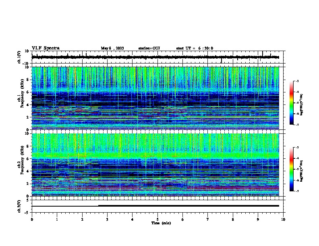Viewport: 319px width, 246px height.
Task: Click the "-3" tick on ch.1 colorbar
Action: [297, 81]
